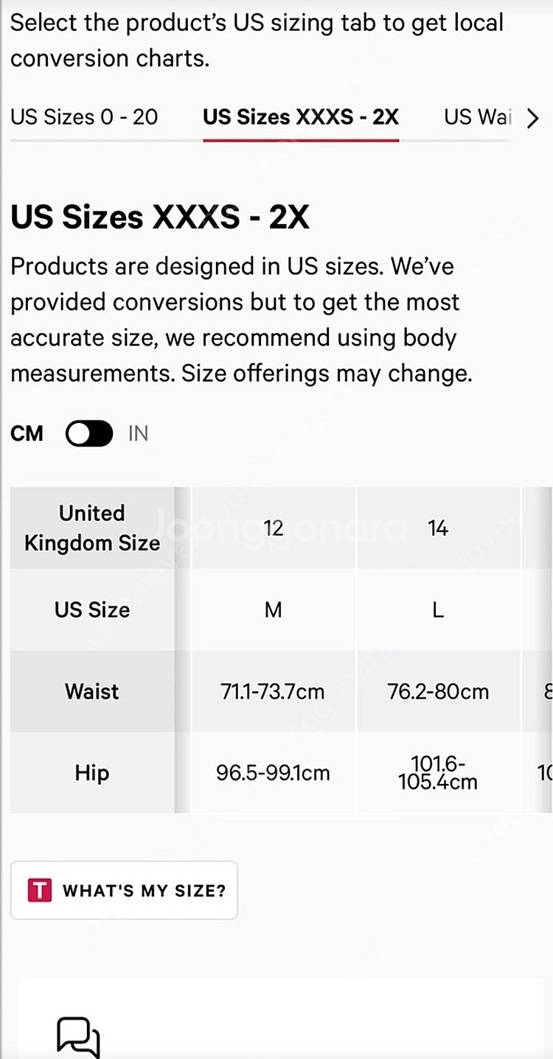
Task: Select the UK size 12 cell
Action: [274, 528]
